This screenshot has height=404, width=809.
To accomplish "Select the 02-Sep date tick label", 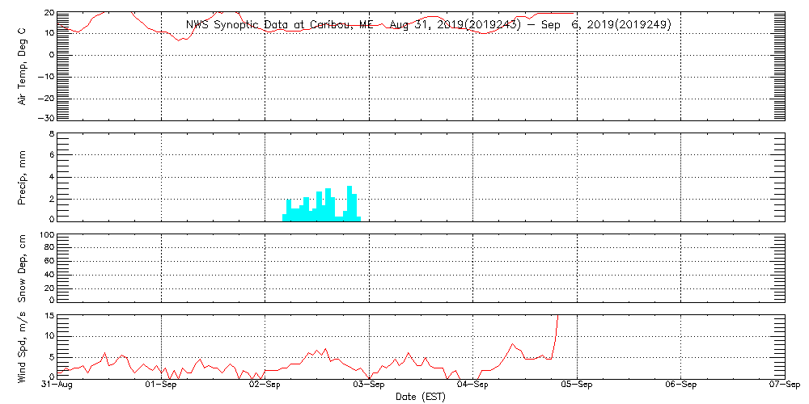I will click(265, 387).
